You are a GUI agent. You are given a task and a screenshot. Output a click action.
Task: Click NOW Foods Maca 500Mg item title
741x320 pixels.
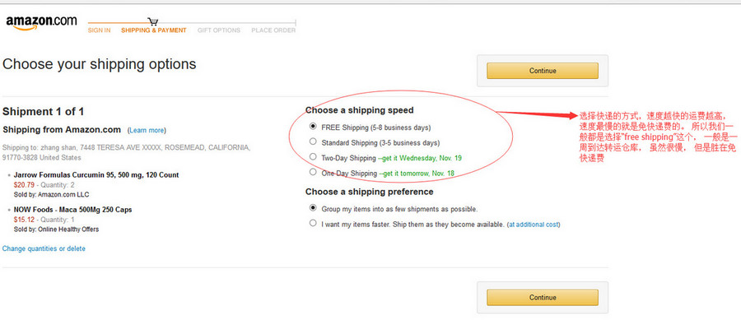(72, 210)
